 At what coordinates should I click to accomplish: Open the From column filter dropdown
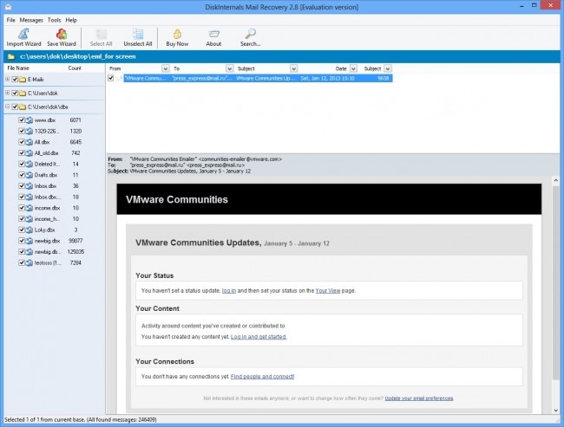[165, 68]
